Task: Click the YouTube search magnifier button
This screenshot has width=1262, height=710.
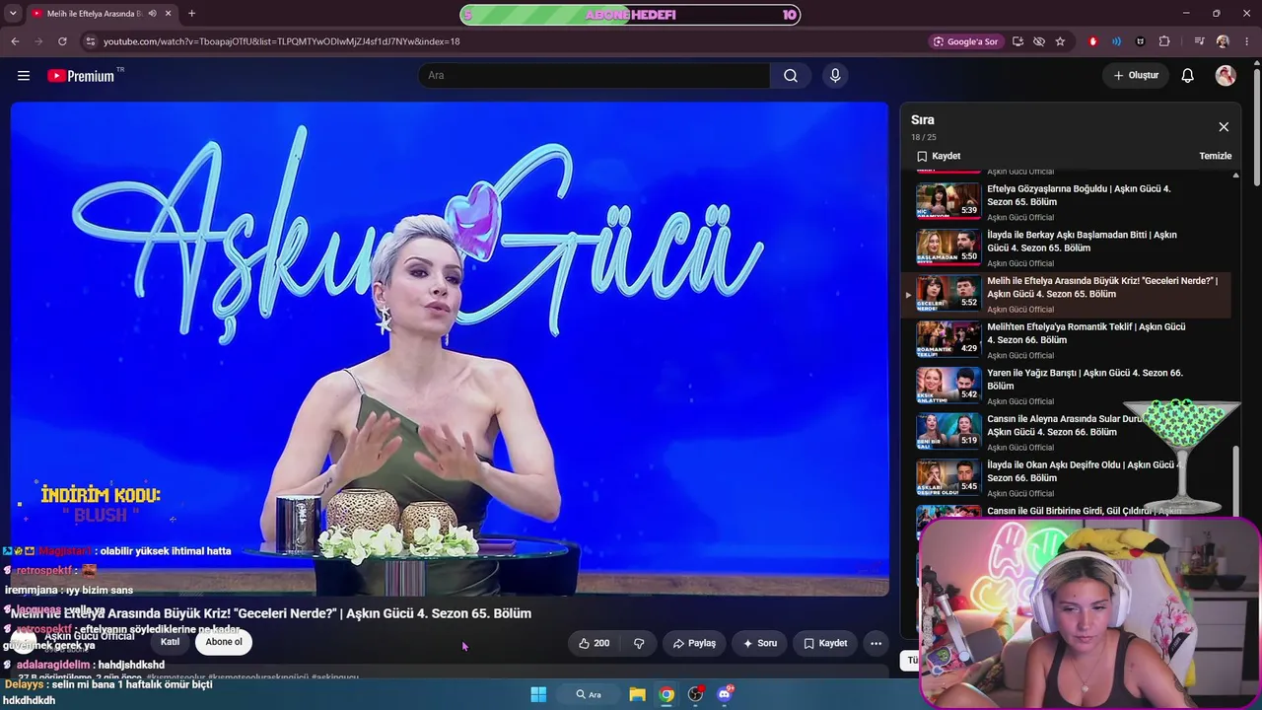Action: tap(791, 76)
